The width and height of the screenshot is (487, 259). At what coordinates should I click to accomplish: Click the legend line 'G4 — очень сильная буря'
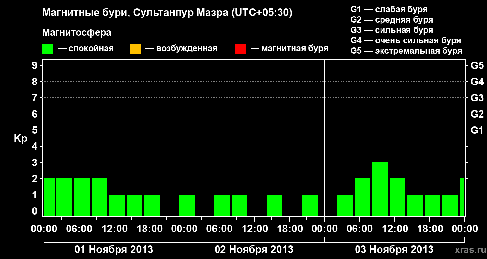pyautogui.click(x=406, y=40)
